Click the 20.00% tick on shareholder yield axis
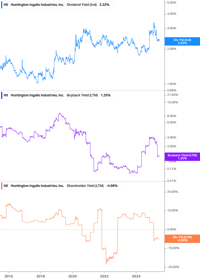 coord(172,192)
